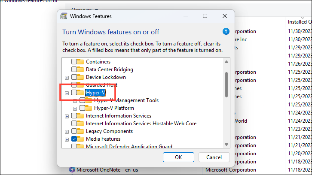This screenshot has height=175, width=312.
Task: Click the Device Lockdown folder icon
Action: tap(80, 77)
